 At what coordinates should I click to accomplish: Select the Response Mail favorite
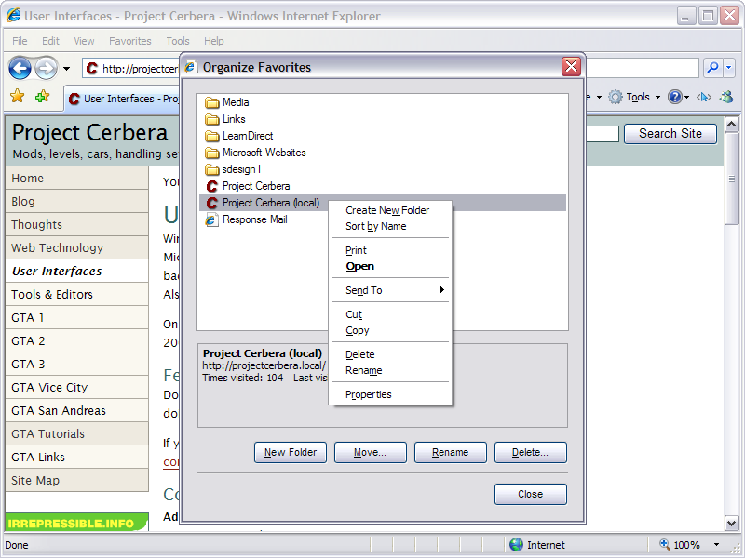point(254,219)
